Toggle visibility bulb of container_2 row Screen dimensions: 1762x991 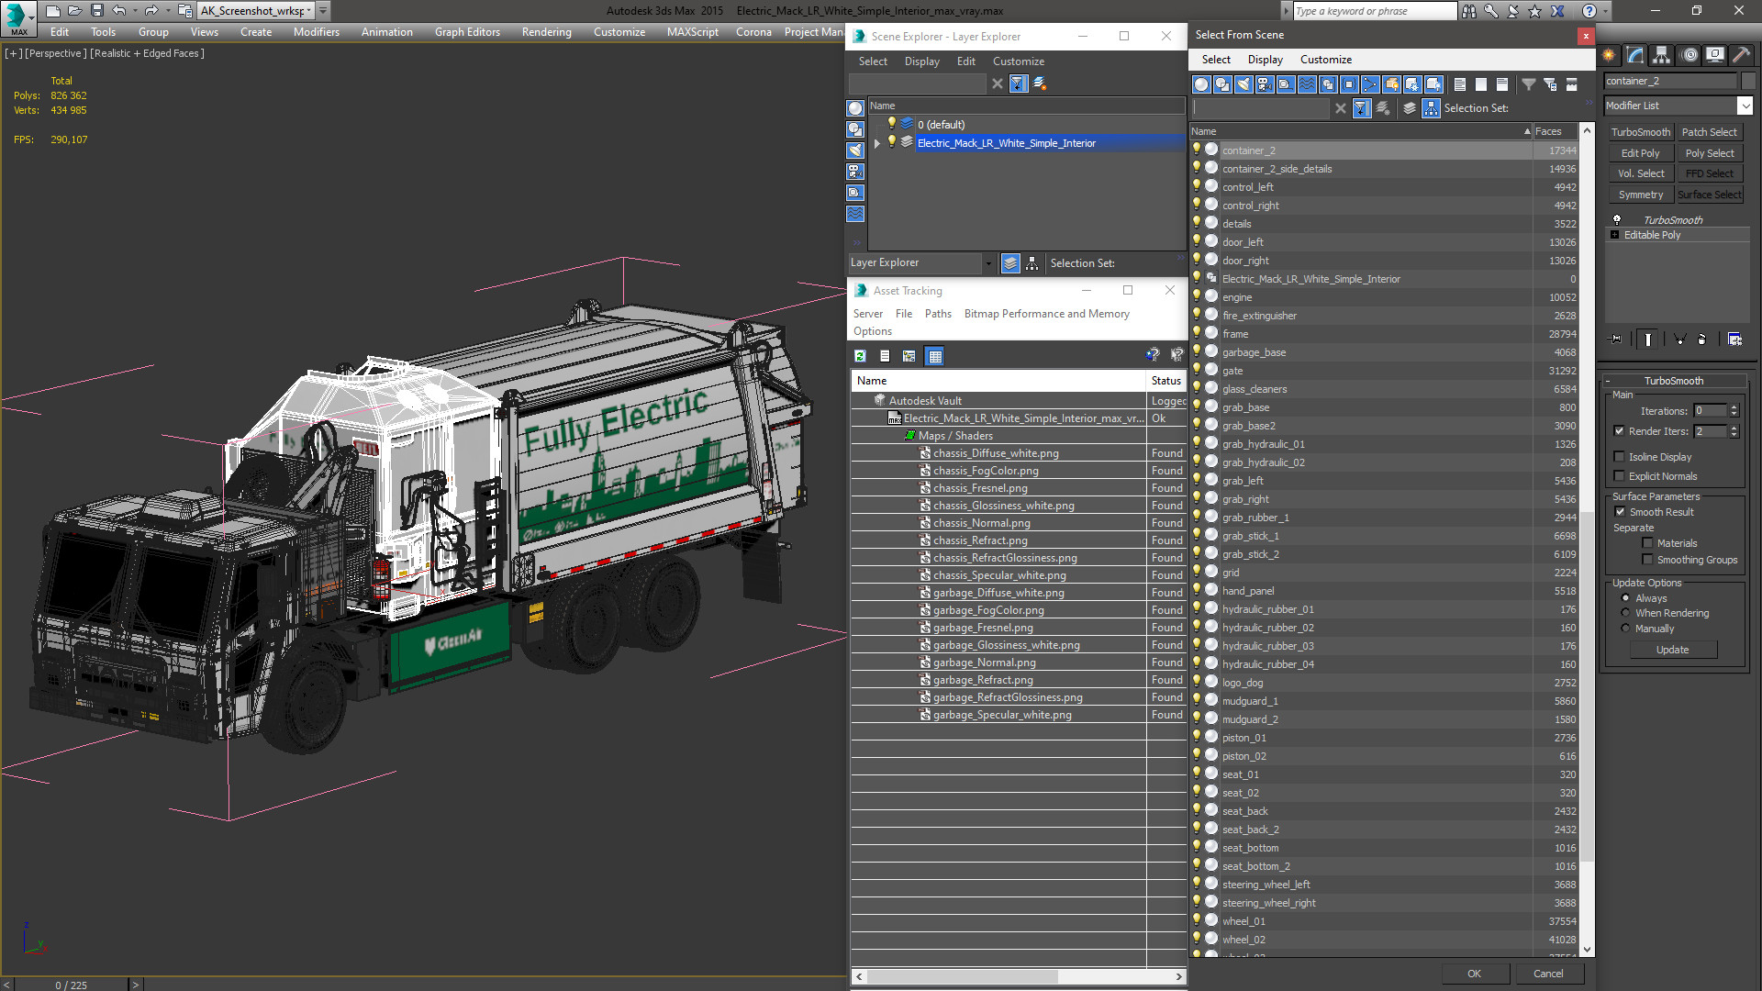click(1197, 150)
